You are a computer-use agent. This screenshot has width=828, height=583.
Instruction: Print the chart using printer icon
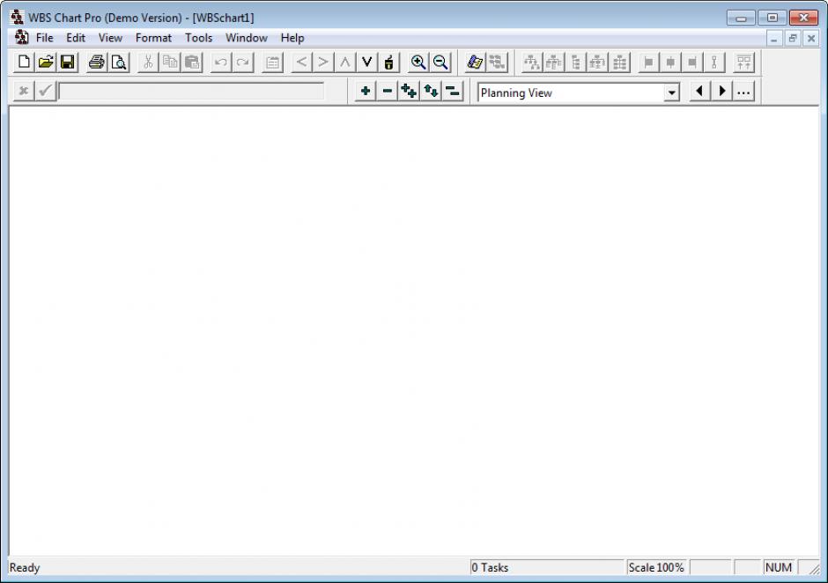click(x=97, y=63)
